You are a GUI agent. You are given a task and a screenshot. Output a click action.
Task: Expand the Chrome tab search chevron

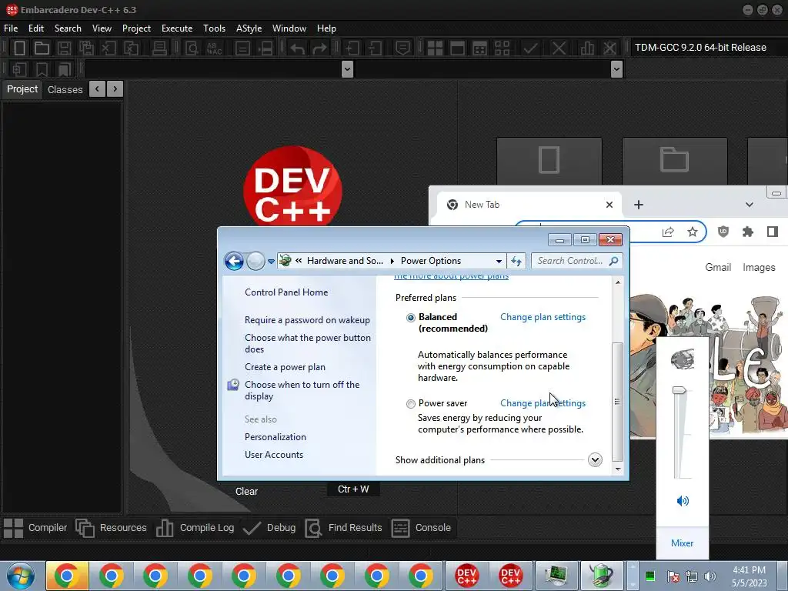[x=750, y=205]
